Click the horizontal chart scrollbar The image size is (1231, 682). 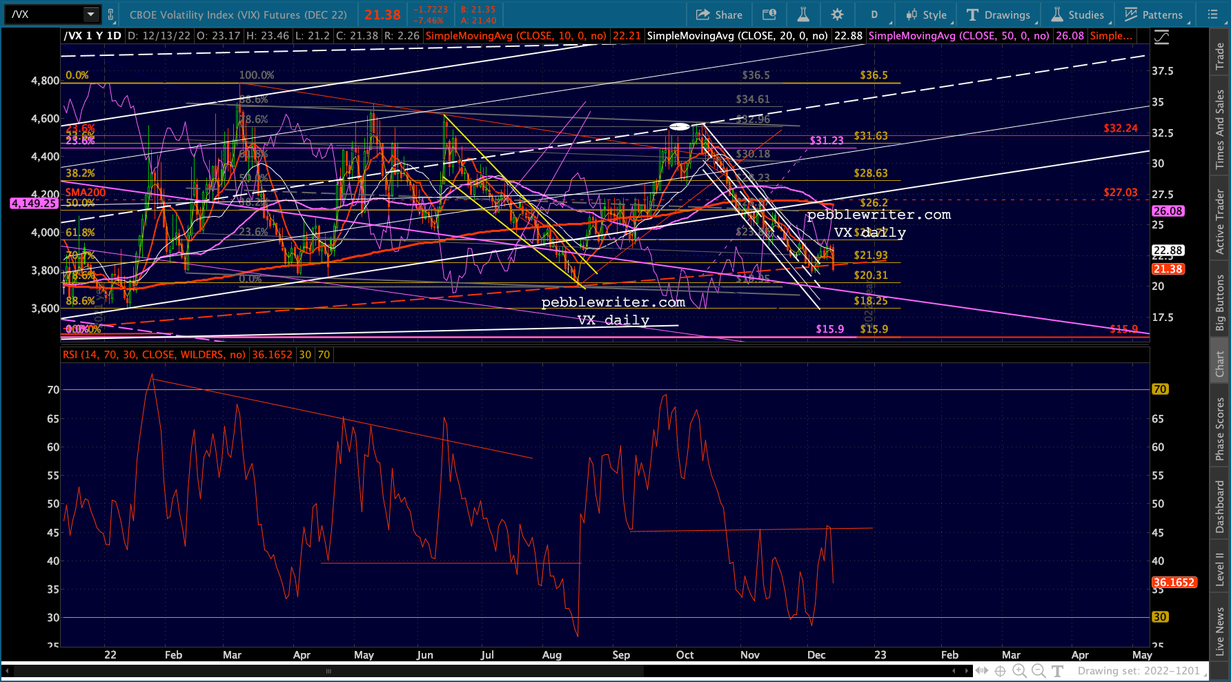pyautogui.click(x=328, y=671)
